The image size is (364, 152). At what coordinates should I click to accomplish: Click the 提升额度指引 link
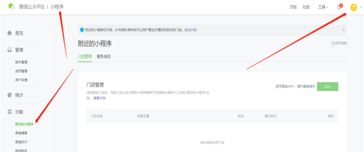point(306,86)
